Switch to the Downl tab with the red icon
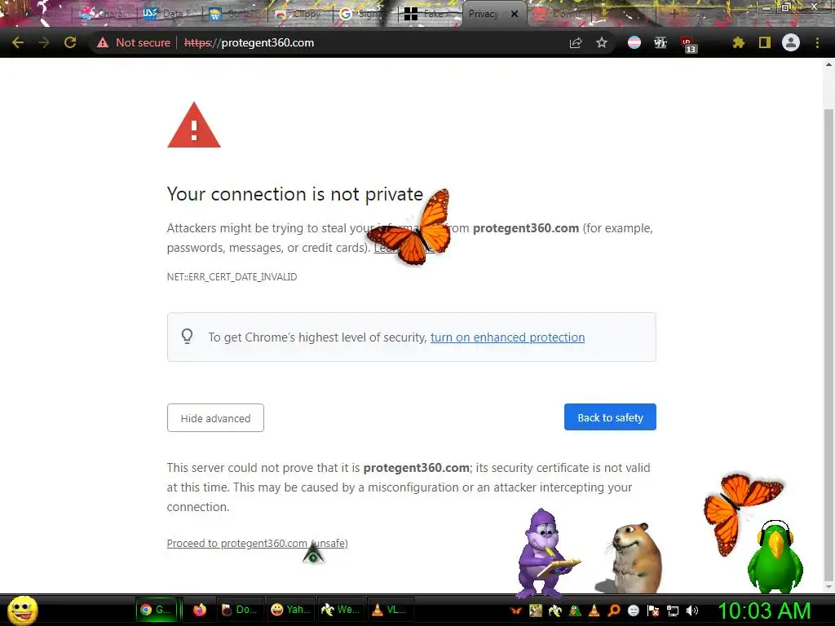 point(560,15)
